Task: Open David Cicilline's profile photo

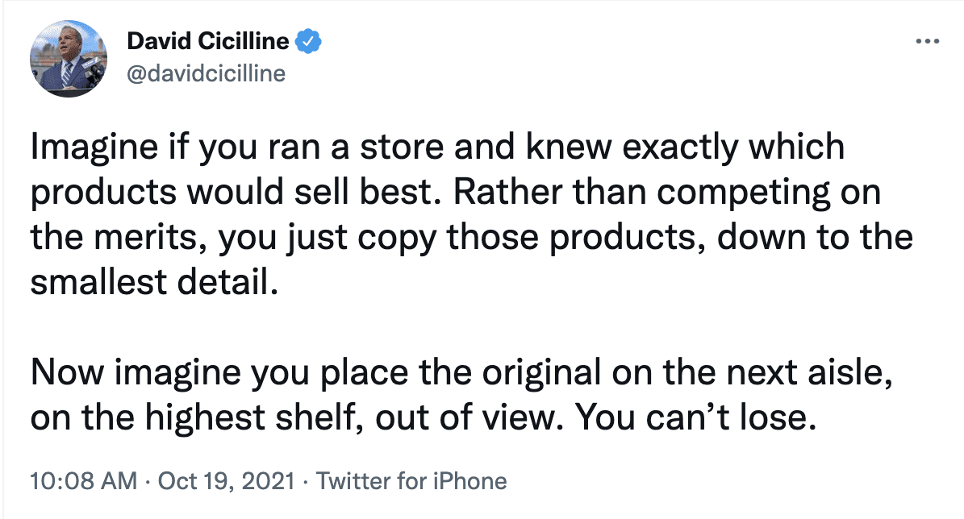Action: coord(69,59)
